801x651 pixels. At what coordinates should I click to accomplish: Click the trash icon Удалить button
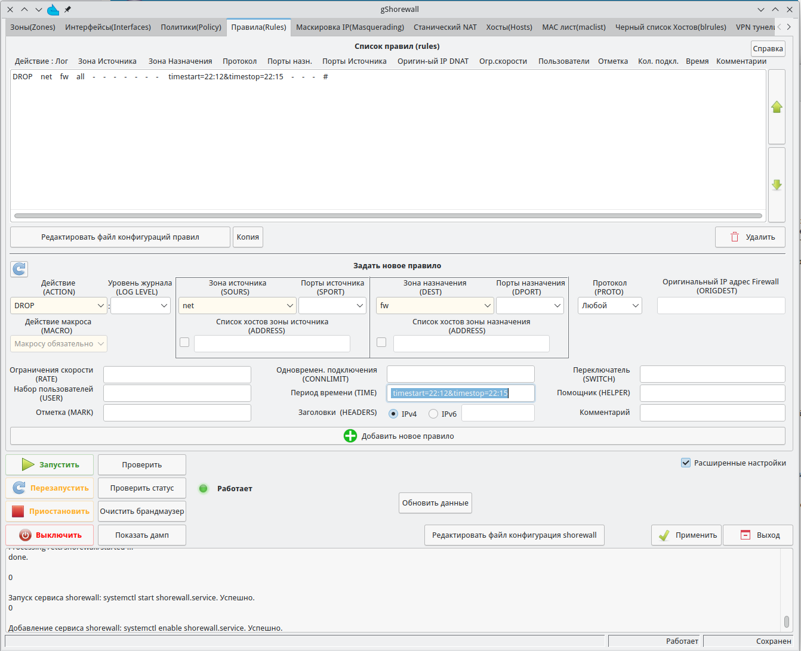point(750,237)
